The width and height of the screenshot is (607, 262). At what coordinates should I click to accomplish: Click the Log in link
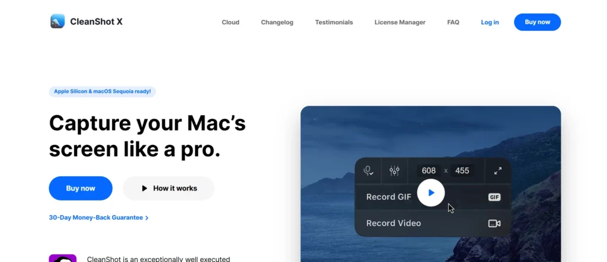point(490,22)
